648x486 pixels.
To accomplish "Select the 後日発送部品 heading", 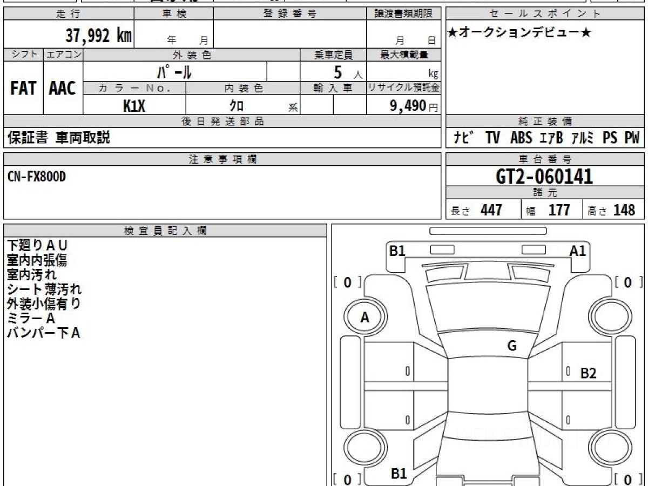I will tap(222, 122).
